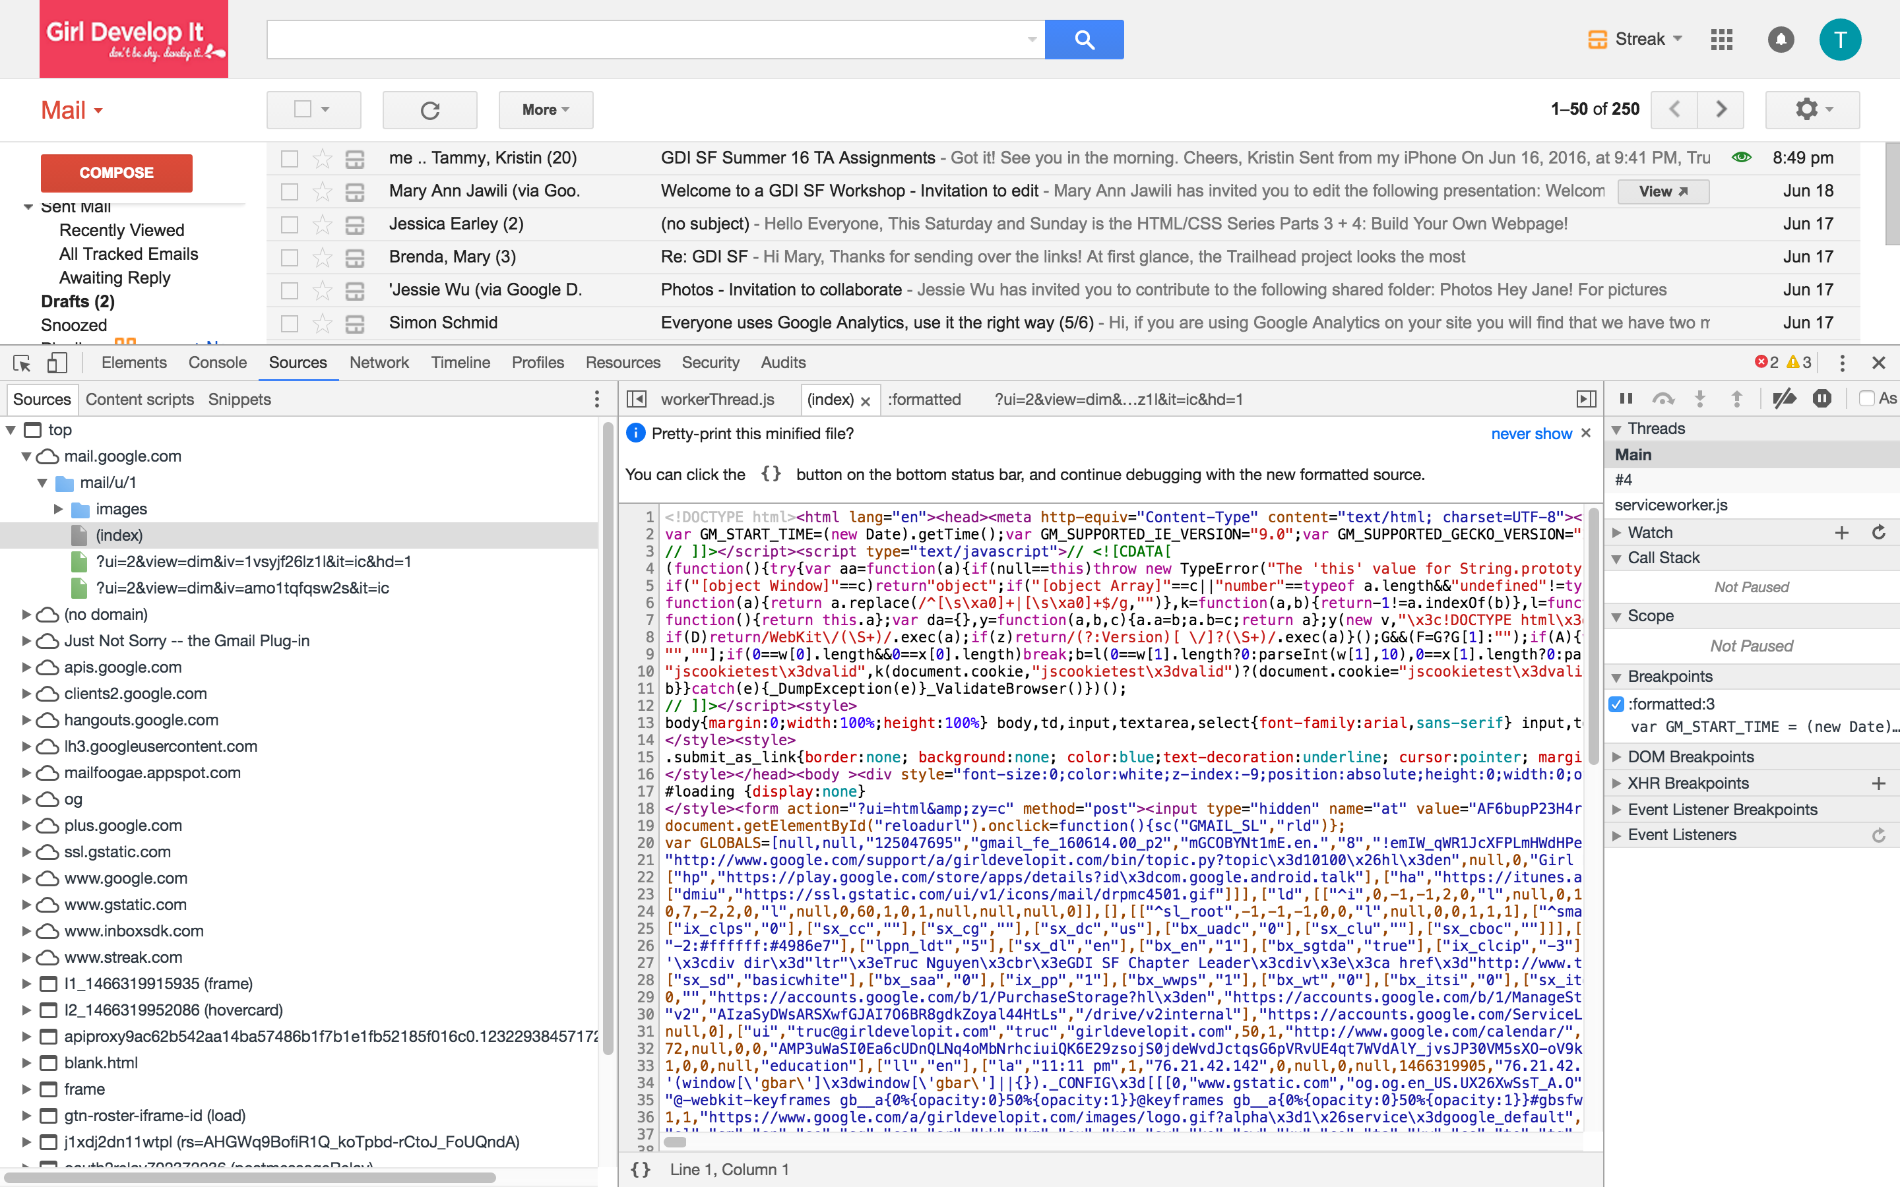Toggle the navigator sidebar icon
Viewport: 1900px width, 1187px height.
637,400
